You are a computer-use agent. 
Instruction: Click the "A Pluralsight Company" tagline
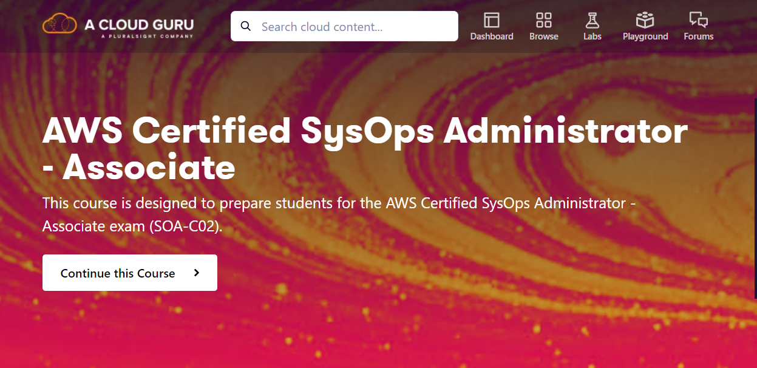[x=147, y=36]
